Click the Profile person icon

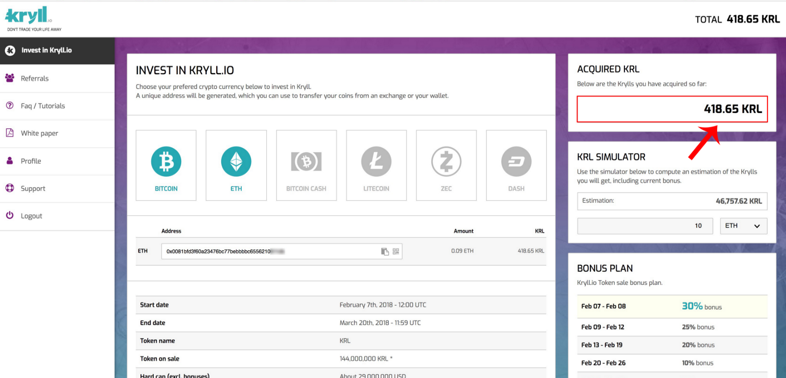[x=10, y=161]
